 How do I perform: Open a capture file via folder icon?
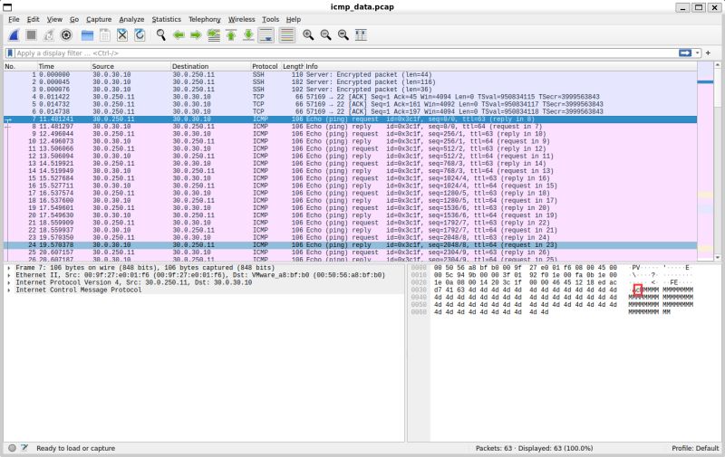click(87, 35)
